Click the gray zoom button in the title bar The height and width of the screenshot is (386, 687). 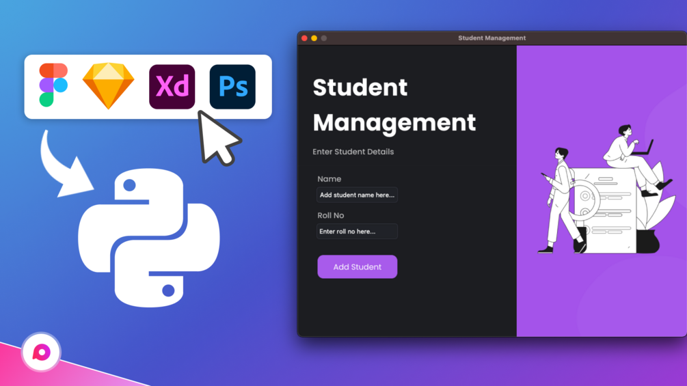[324, 38]
